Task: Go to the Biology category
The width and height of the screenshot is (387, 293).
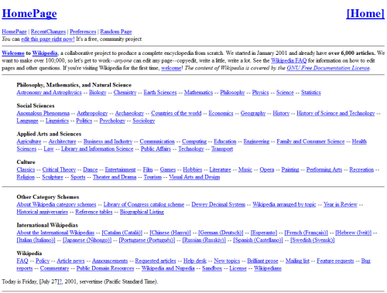Action: tap(98, 93)
